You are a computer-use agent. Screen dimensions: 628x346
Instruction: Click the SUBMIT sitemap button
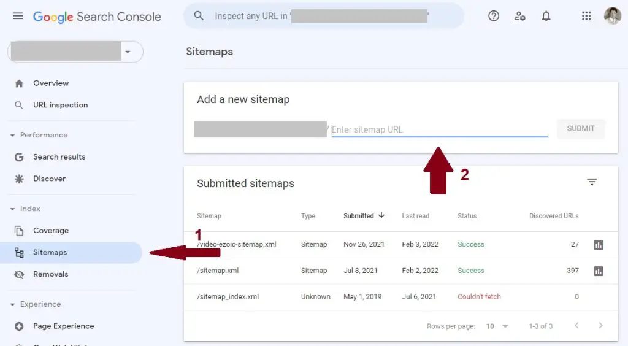(x=581, y=129)
